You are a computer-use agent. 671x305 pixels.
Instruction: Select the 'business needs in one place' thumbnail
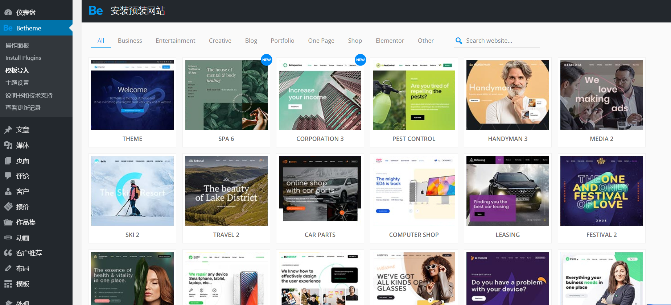pos(602,279)
